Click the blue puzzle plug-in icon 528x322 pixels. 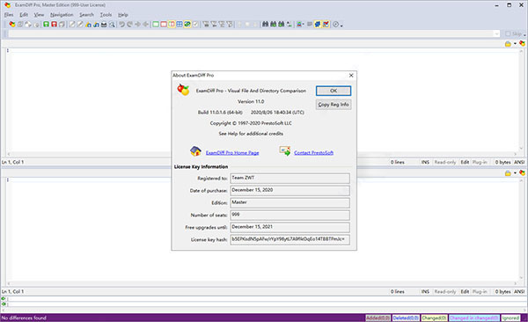click(318, 25)
